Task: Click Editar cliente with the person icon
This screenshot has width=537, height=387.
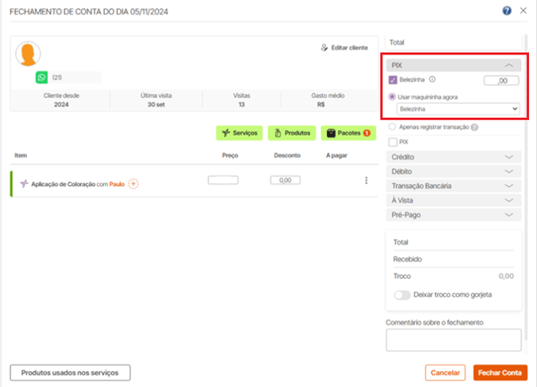Action: click(x=344, y=47)
